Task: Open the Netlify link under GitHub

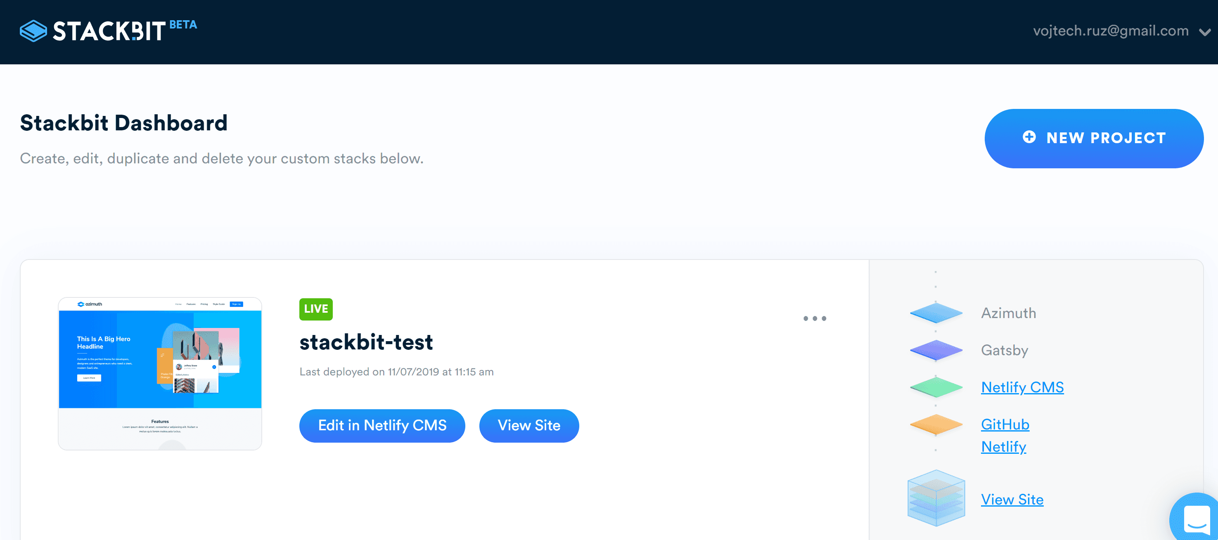Action: click(1003, 446)
